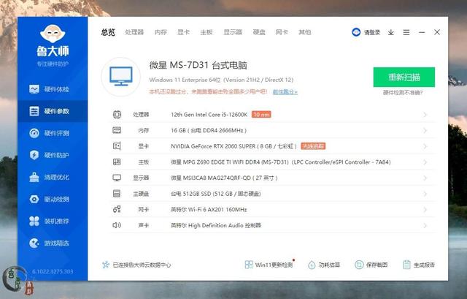The height and width of the screenshot is (299, 467).
Task: Click 硬件检测不准确? link
Action: click(403, 93)
